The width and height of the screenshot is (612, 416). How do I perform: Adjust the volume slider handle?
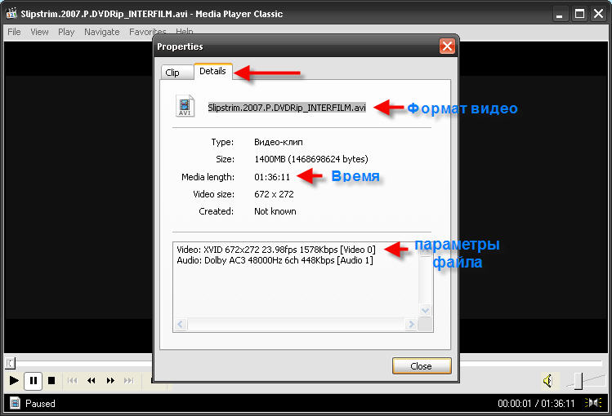pos(578,381)
